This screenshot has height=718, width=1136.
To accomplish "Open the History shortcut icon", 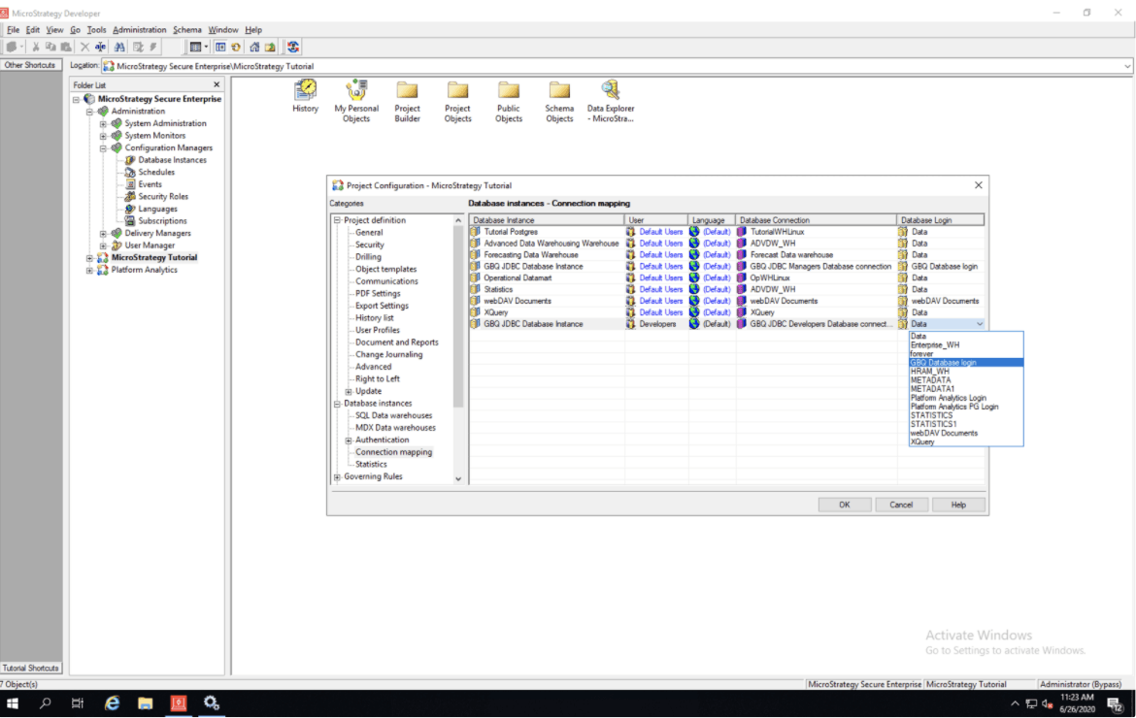I will click(306, 91).
